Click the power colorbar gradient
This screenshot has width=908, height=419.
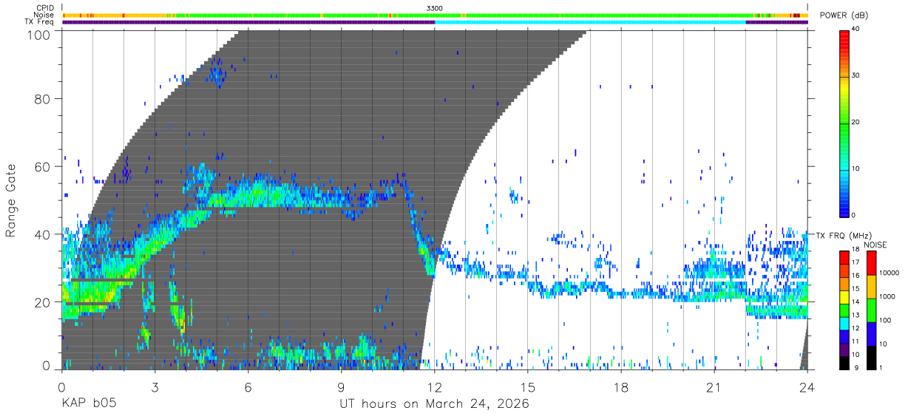(x=844, y=123)
